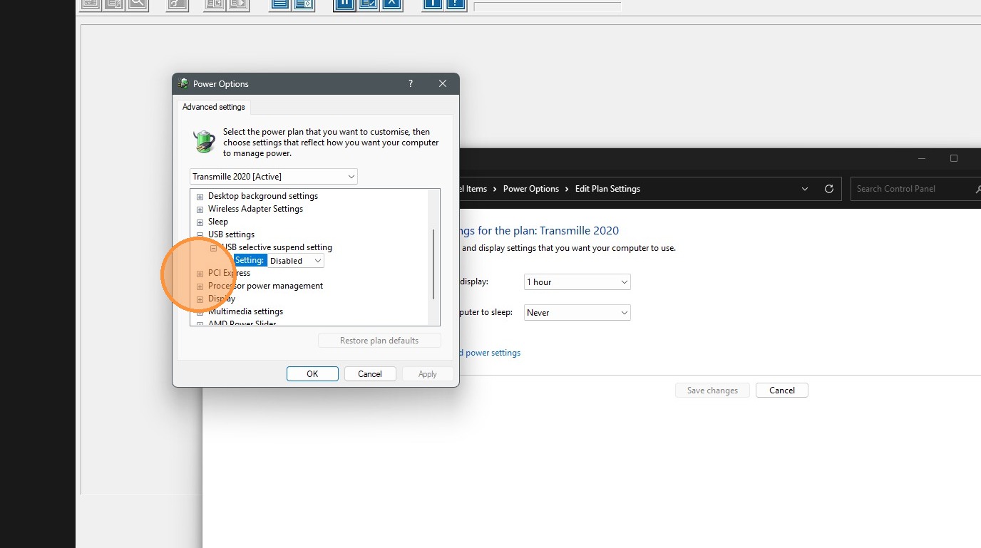
Task: Open the Control Panel address bar history dropdown
Action: pyautogui.click(x=805, y=189)
